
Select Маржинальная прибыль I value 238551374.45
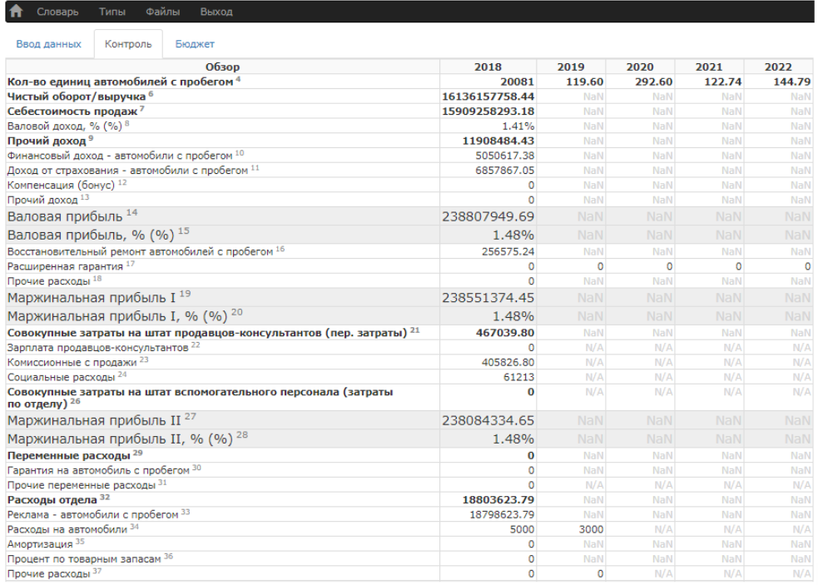pyautogui.click(x=488, y=298)
